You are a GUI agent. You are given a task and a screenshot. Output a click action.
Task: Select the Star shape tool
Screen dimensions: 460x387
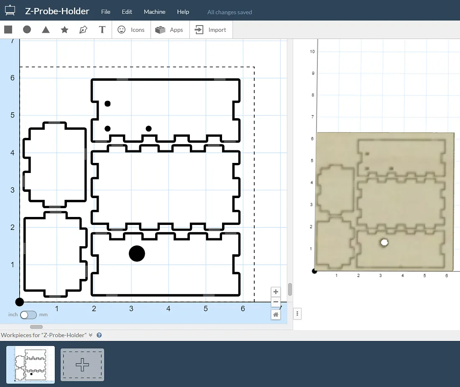64,30
